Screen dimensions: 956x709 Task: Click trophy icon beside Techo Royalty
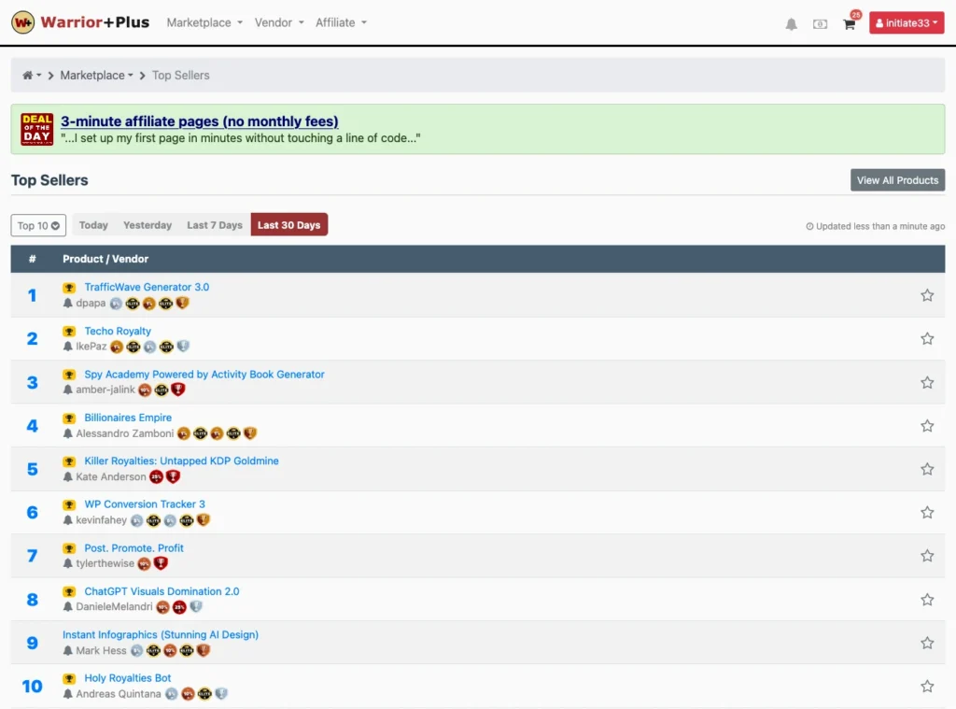(x=69, y=332)
